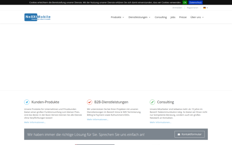This screenshot has width=232, height=145.
Task: Click the Consulting green circle icon
Action: click(x=152, y=102)
